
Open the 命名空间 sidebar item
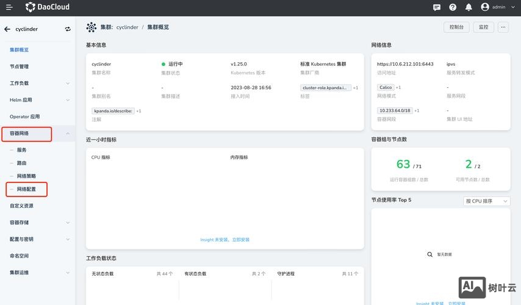coord(20,256)
